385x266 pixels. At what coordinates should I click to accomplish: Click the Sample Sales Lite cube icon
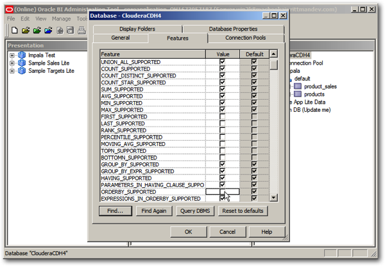click(22, 63)
